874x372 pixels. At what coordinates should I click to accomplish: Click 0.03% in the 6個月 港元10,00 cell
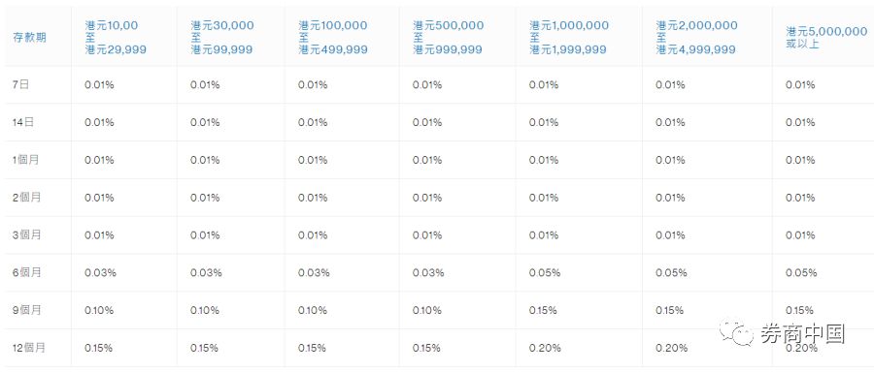click(100, 272)
